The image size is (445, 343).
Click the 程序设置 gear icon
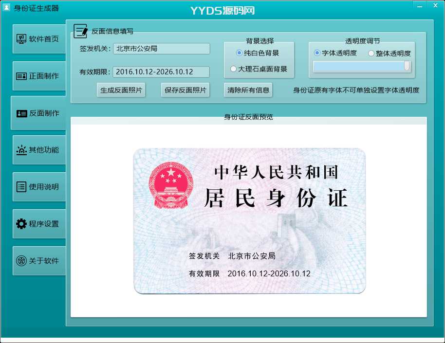click(x=21, y=224)
